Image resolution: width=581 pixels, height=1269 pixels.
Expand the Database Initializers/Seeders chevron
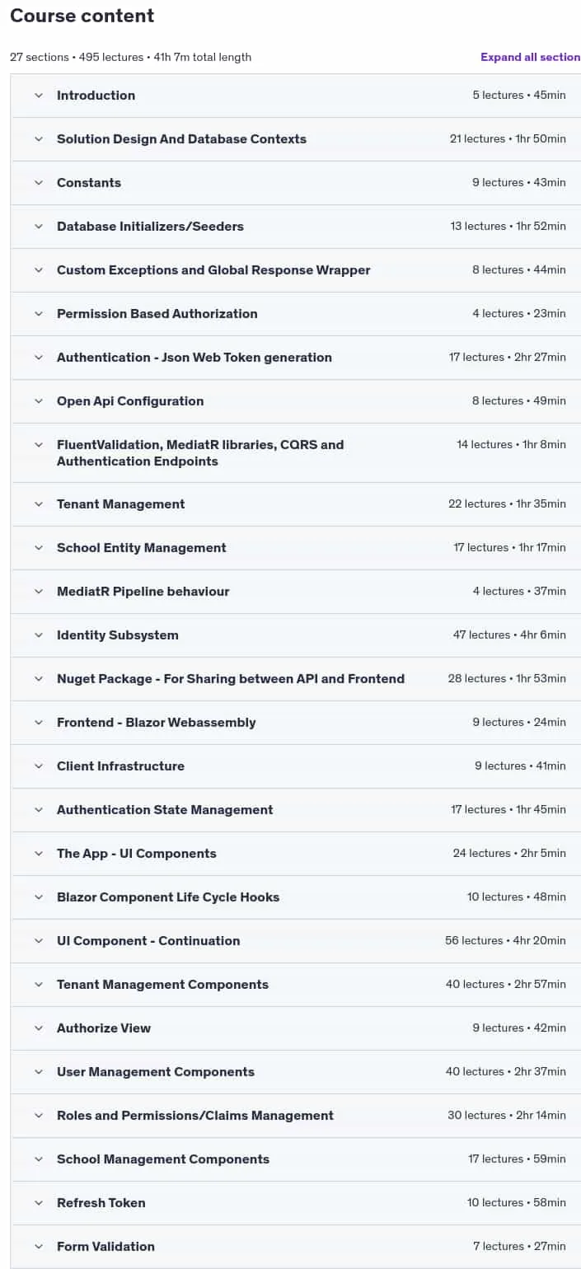pos(38,227)
